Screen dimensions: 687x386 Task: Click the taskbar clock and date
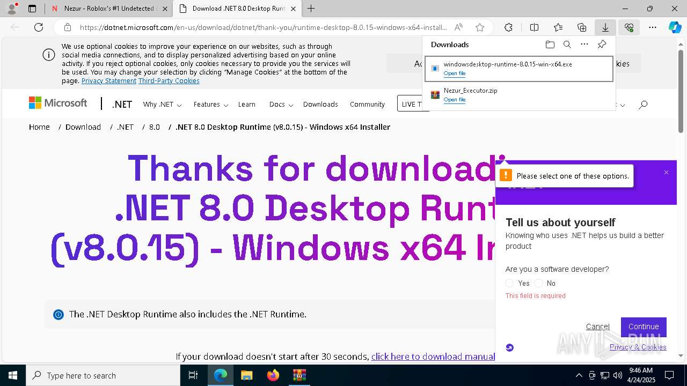[x=641, y=375]
